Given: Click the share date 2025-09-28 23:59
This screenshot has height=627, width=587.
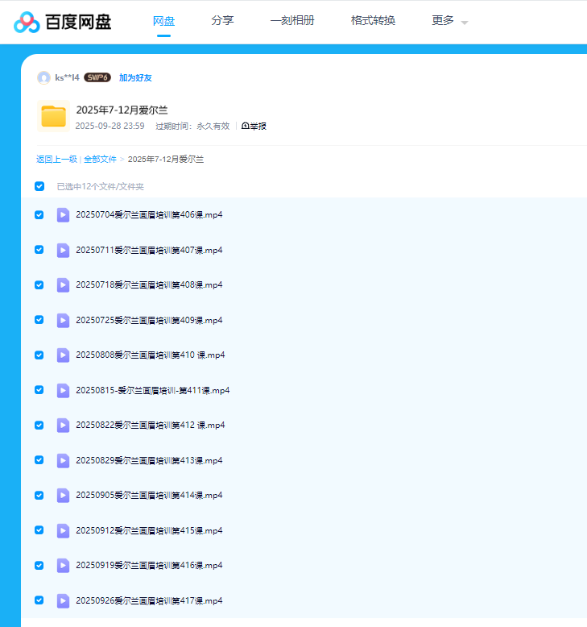Looking at the screenshot, I should pyautogui.click(x=110, y=126).
